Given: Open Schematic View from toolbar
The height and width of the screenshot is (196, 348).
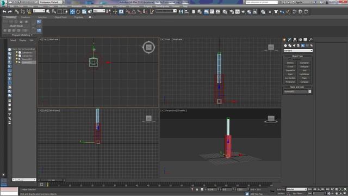Looking at the screenshot, I should (x=217, y=11).
